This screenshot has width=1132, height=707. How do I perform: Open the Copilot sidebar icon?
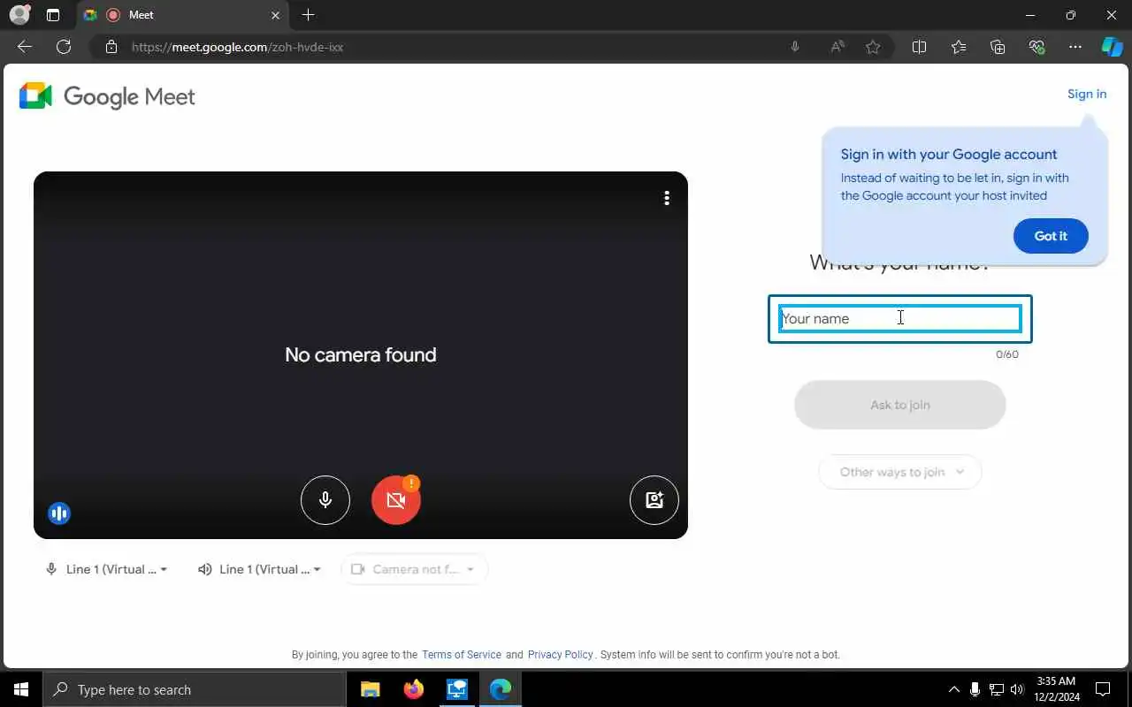(x=1112, y=47)
